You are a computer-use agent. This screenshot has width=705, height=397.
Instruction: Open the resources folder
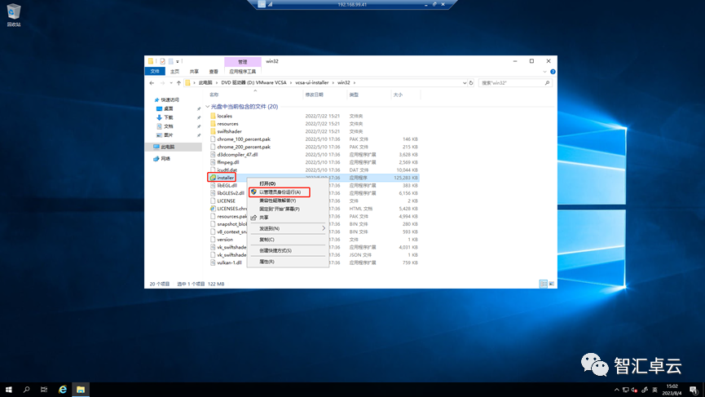pyautogui.click(x=227, y=124)
